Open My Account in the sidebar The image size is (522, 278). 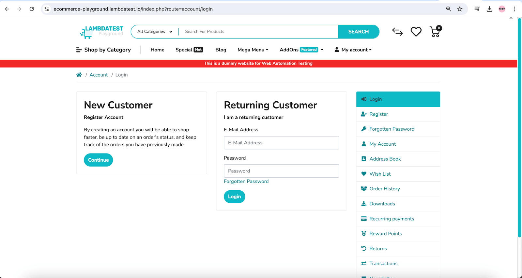(x=398, y=144)
